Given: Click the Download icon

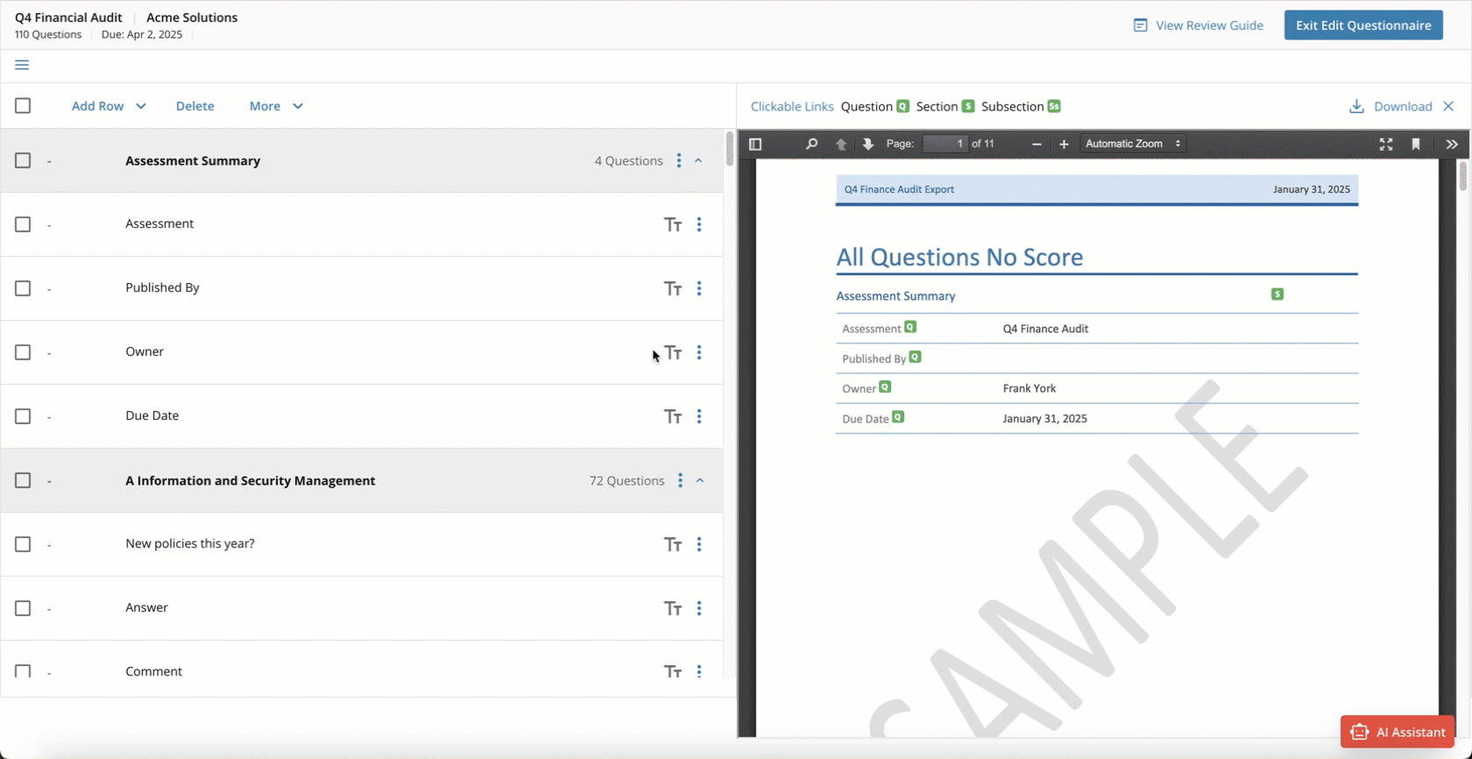Looking at the screenshot, I should [x=1356, y=106].
